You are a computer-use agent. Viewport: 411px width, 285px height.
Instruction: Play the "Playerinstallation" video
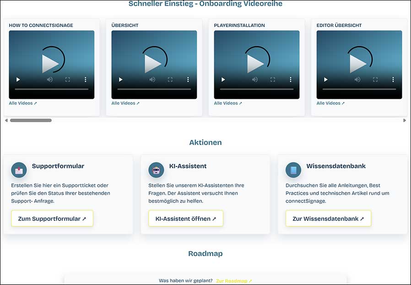pyautogui.click(x=223, y=79)
